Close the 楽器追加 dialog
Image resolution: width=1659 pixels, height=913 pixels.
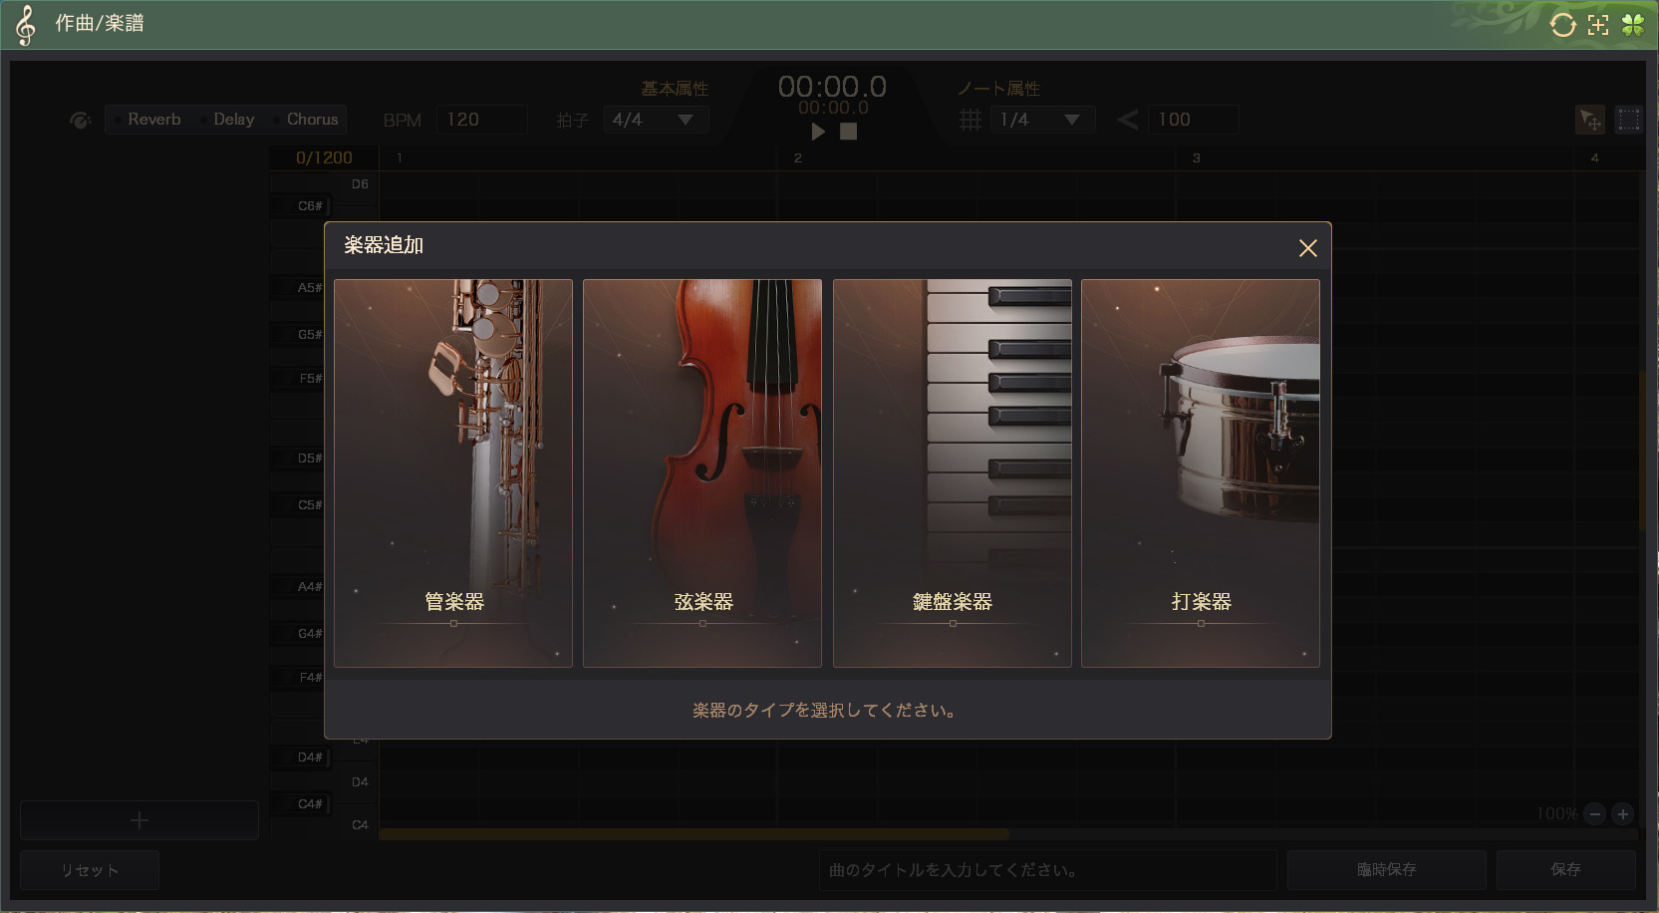(x=1307, y=248)
